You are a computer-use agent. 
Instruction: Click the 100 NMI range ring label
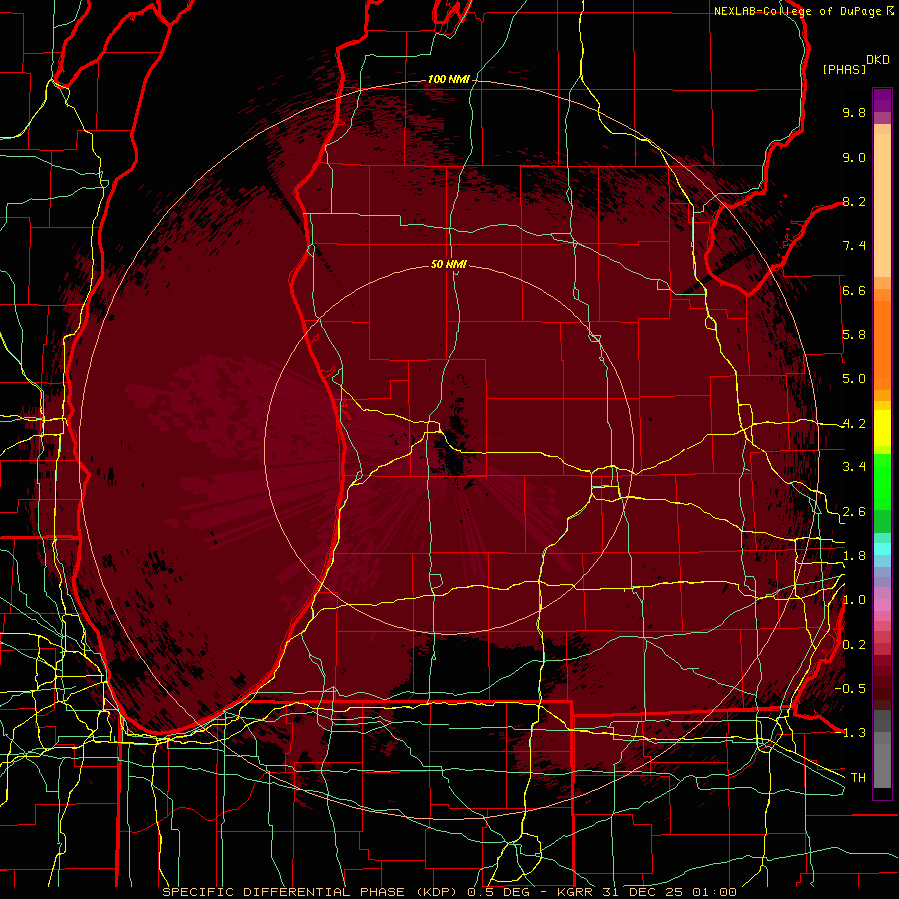pos(449,79)
